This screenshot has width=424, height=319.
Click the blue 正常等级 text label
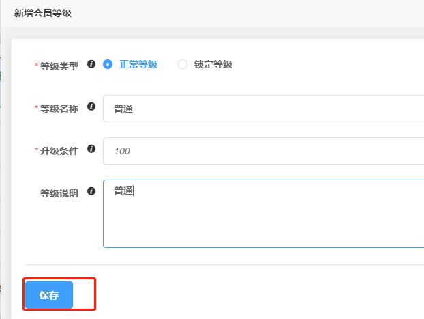pyautogui.click(x=138, y=64)
